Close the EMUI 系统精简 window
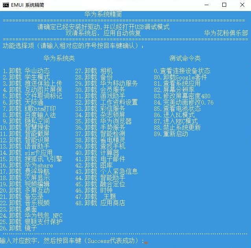 tap(242, 5)
